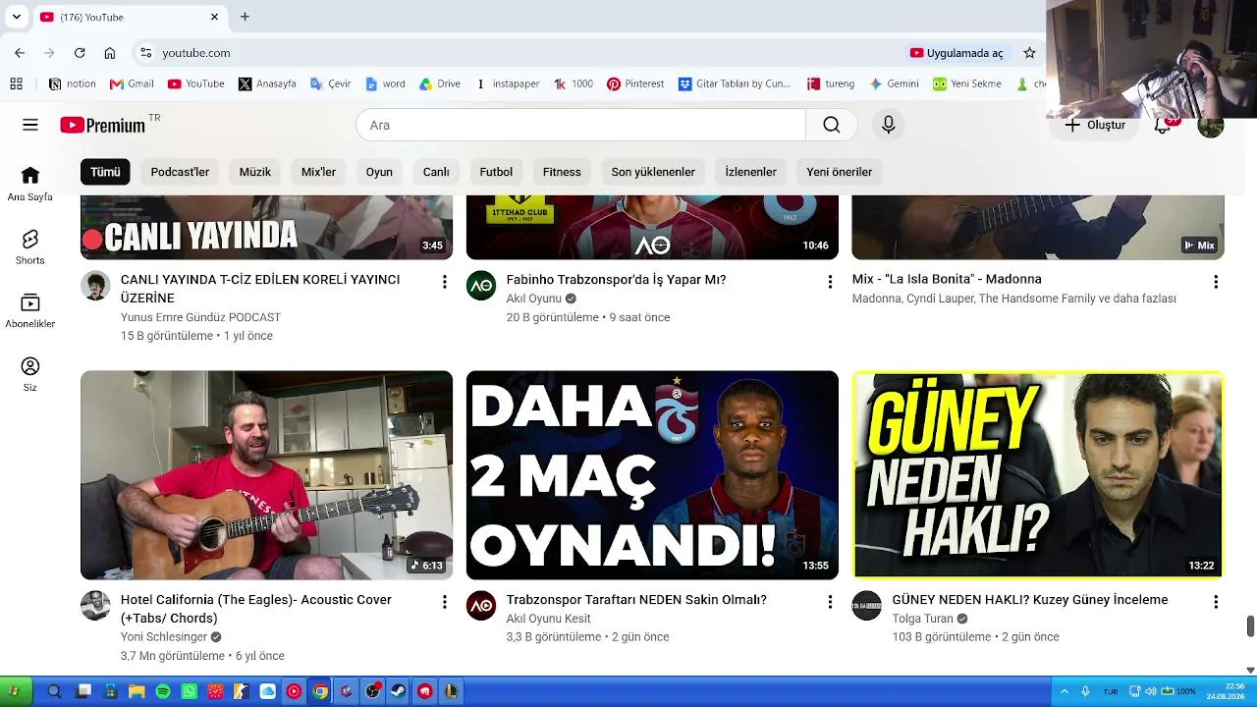Open Abonelikler in the sidebar
The width and height of the screenshot is (1257, 707).
tap(30, 311)
